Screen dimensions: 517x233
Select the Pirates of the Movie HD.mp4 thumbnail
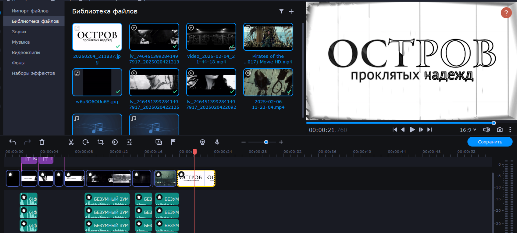268,37
